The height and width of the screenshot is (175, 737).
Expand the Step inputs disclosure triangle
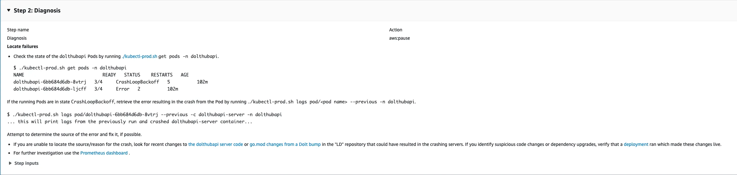(x=10, y=163)
